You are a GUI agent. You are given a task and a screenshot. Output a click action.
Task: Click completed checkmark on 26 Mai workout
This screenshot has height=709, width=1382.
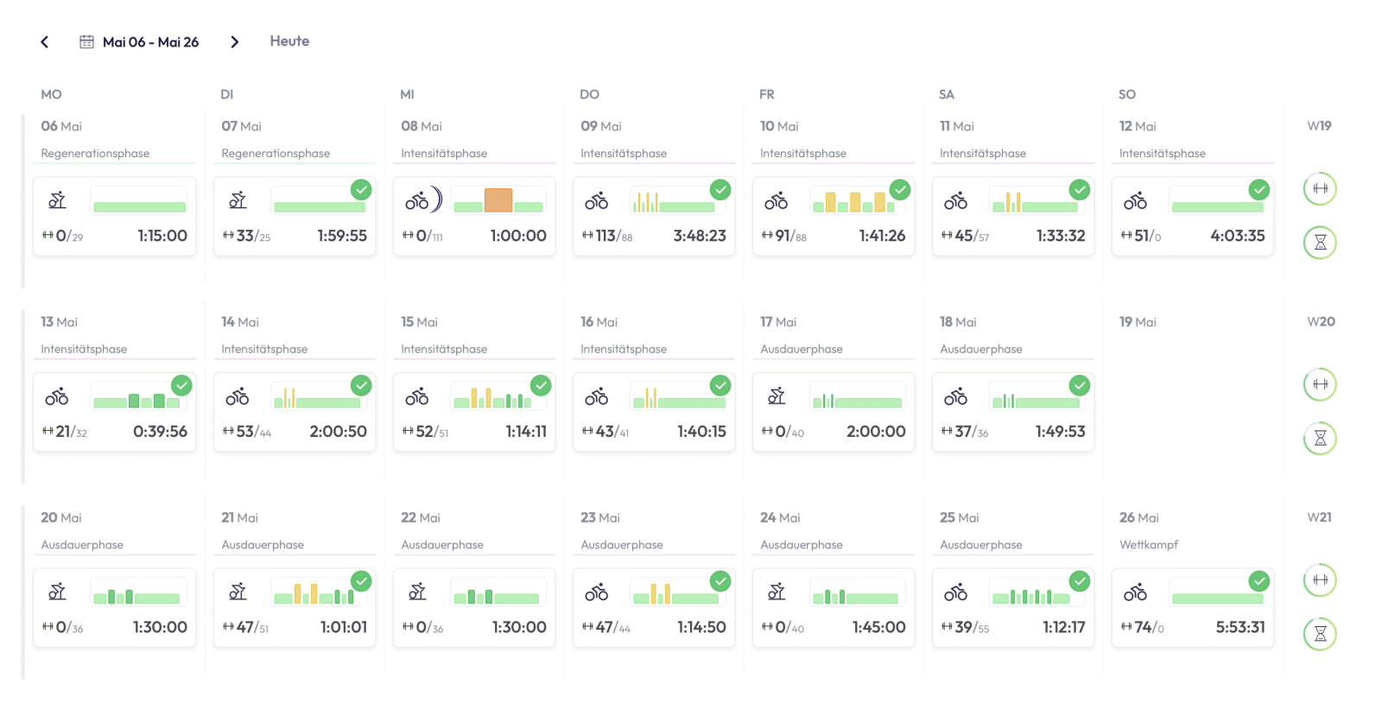point(1259,581)
